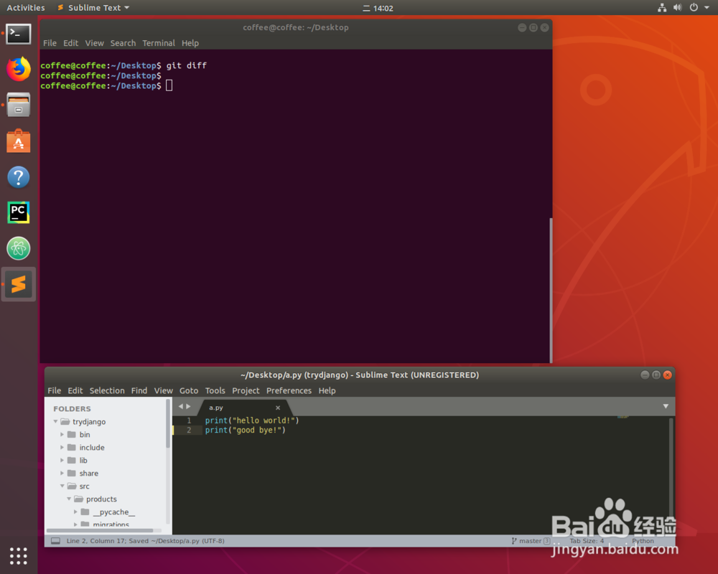Click the print("hello world!") line

point(252,420)
